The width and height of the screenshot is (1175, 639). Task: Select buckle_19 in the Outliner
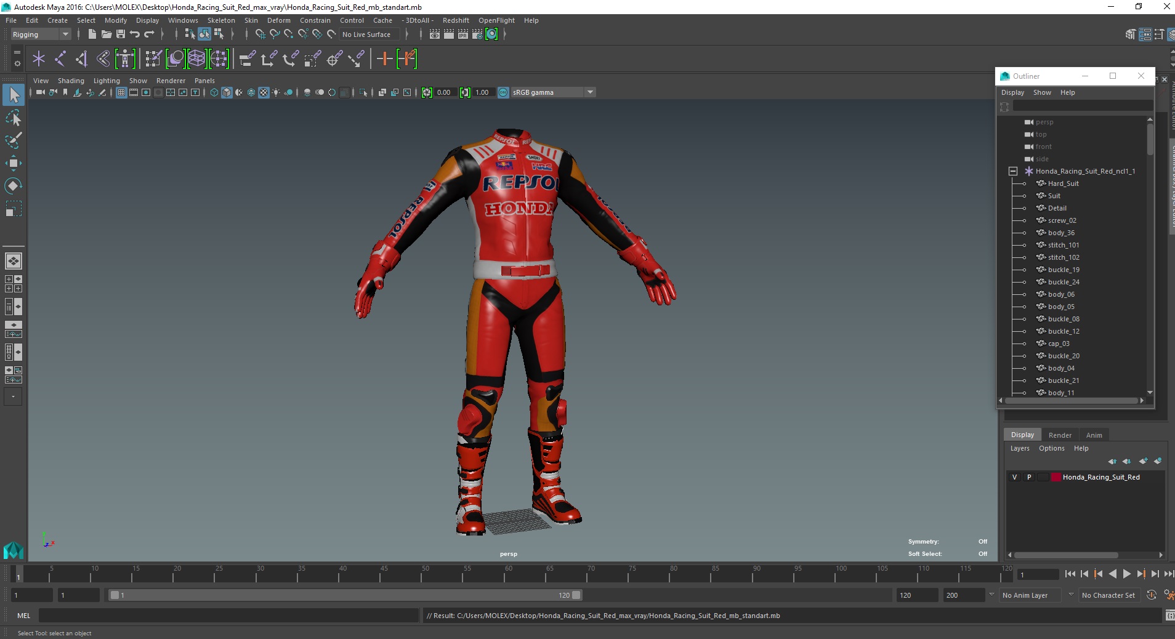pos(1063,270)
